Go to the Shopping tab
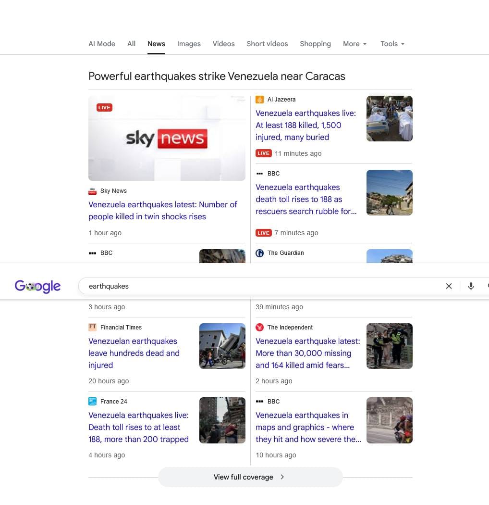The height and width of the screenshot is (505, 489). pos(315,44)
